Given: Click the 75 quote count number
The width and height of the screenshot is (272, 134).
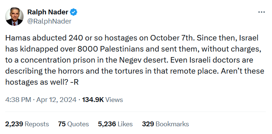Looking at the screenshot, I should 62,124.
